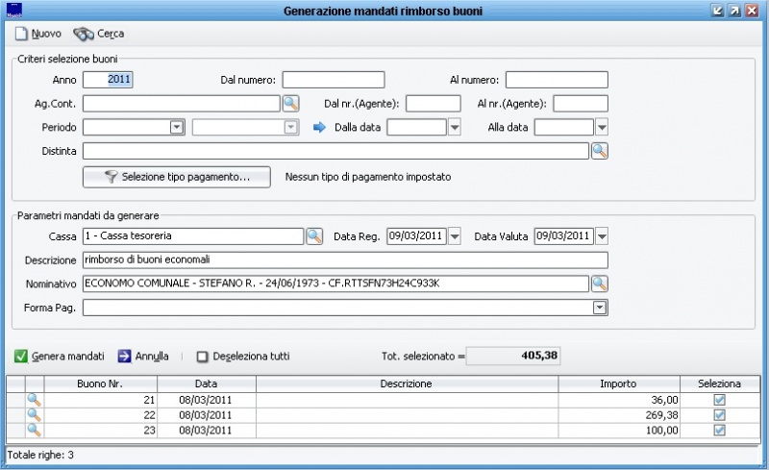This screenshot has width=769, height=470.
Task: Click the Al numero input field
Action: coord(557,80)
